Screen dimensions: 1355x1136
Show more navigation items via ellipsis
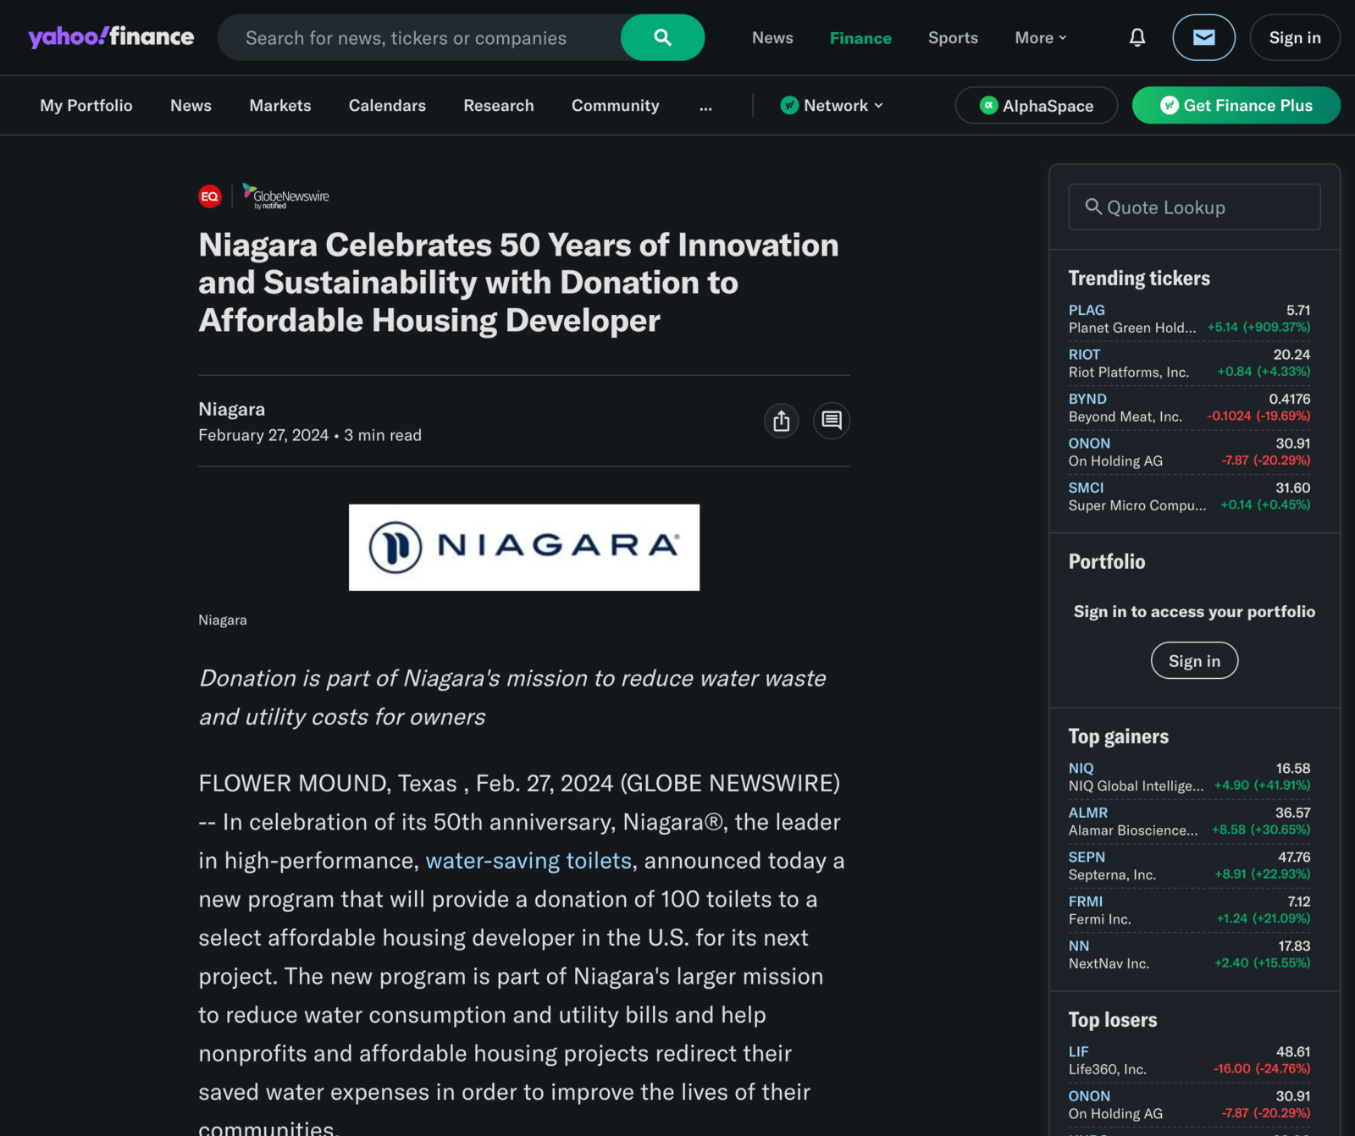[705, 106]
